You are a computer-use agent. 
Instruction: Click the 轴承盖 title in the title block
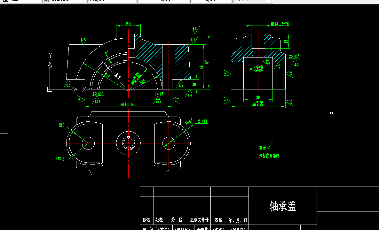(x=282, y=206)
